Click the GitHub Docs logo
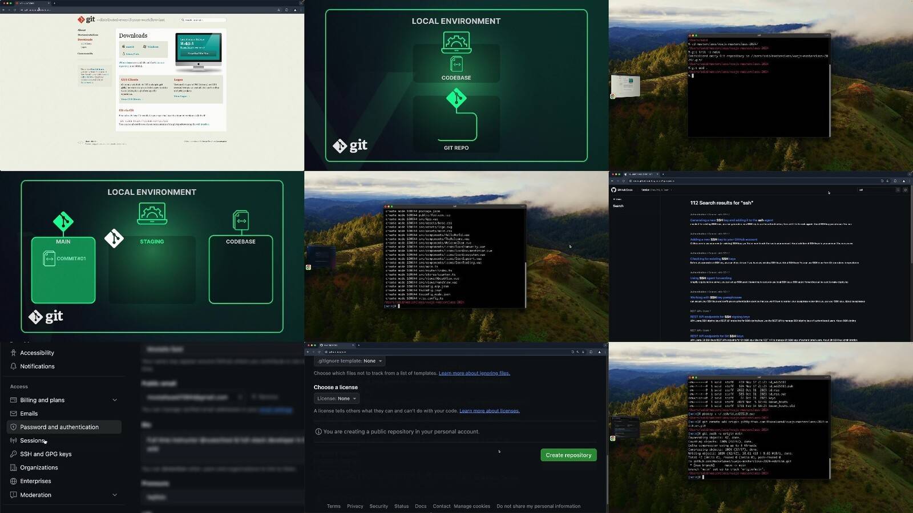The image size is (913, 513). click(622, 189)
